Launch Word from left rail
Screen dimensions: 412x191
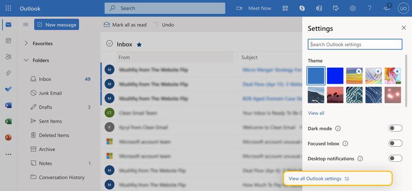[x=8, y=105]
